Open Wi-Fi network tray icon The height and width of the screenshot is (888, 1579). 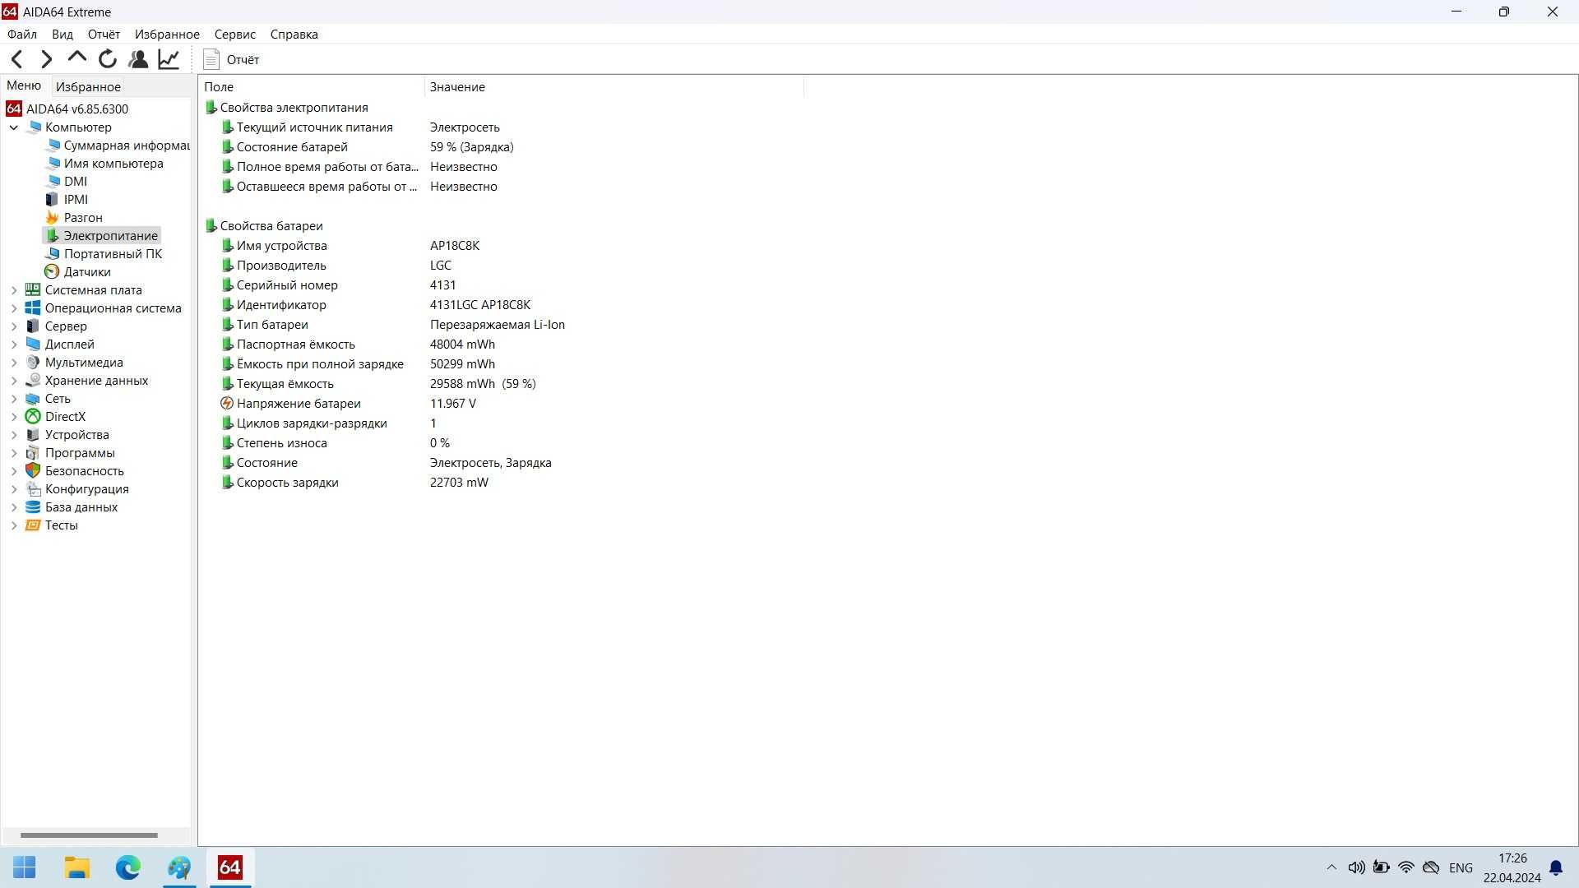(x=1406, y=867)
